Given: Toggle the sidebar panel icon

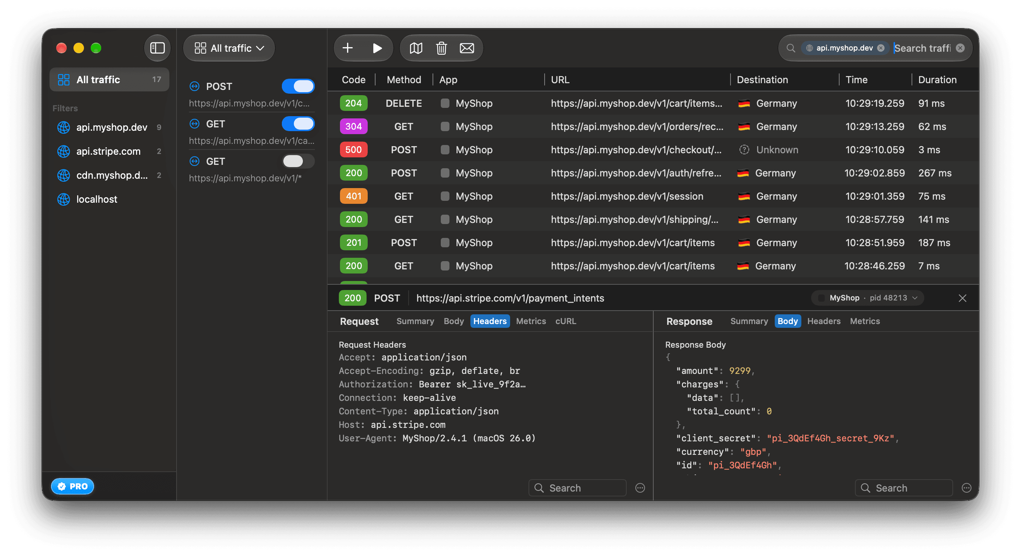Looking at the screenshot, I should tap(157, 48).
